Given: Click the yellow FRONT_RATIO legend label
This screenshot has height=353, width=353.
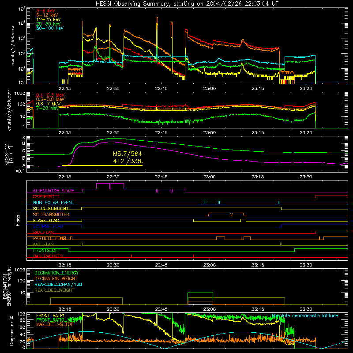Looking at the screenshot, I should tap(50, 315).
